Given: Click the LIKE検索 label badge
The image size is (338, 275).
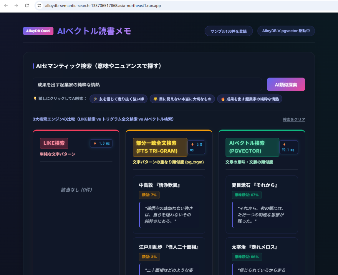Looking at the screenshot, I should click(x=54, y=143).
